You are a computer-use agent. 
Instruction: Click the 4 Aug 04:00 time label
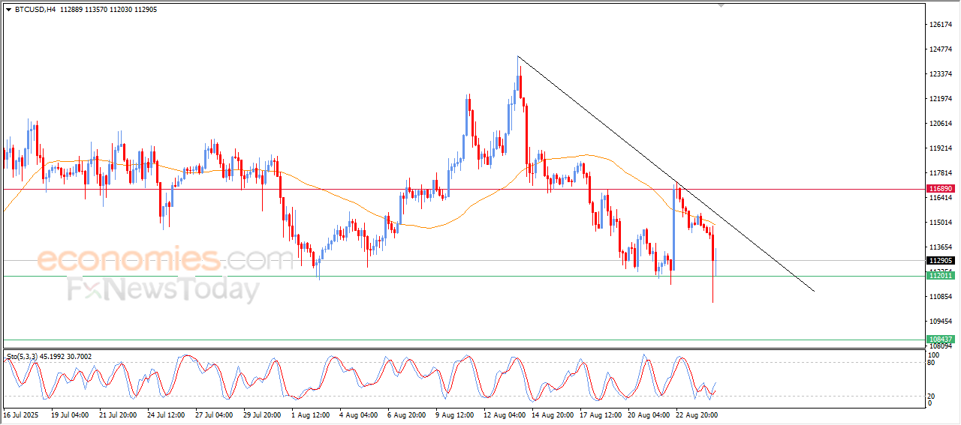(357, 414)
